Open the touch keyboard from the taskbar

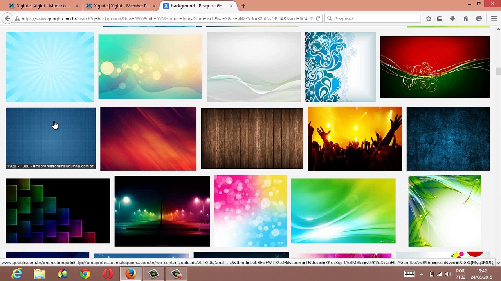[409, 274]
